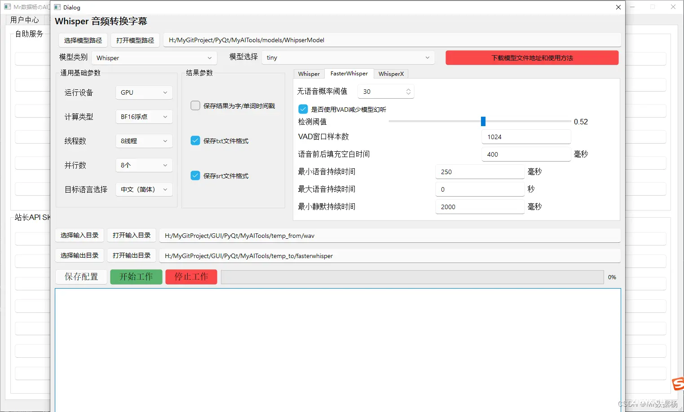Click 最小语音持续时间 field 250
This screenshot has width=684, height=412.
pyautogui.click(x=480, y=172)
